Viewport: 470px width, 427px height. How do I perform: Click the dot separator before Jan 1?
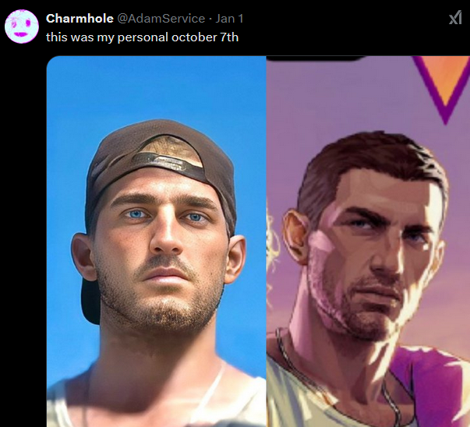tap(210, 19)
